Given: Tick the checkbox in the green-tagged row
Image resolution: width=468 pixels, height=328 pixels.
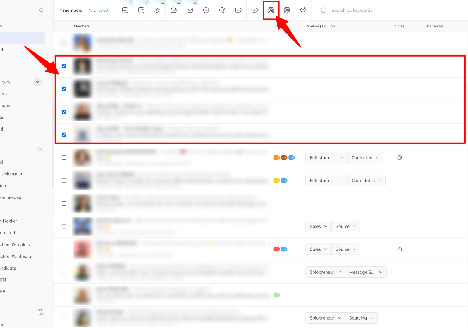Looking at the screenshot, I should coord(64,295).
